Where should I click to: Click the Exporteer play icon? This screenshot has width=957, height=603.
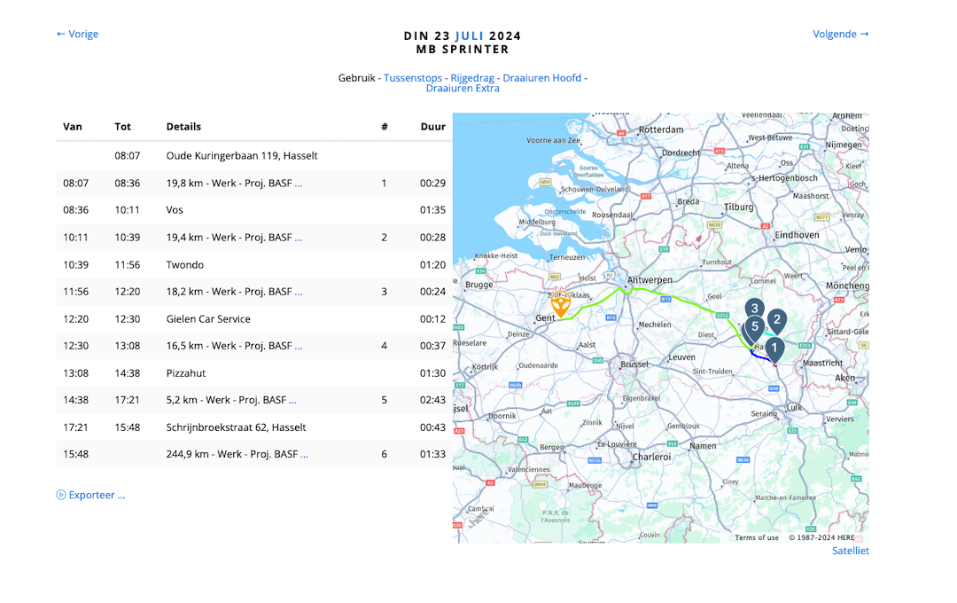click(61, 496)
